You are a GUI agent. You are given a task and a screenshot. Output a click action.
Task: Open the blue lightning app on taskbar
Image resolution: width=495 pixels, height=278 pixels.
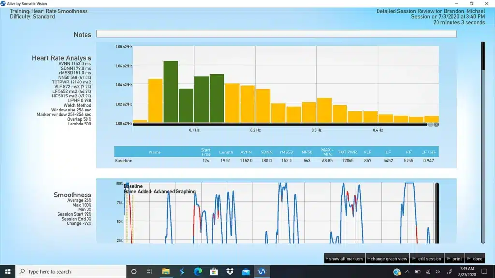182,271
